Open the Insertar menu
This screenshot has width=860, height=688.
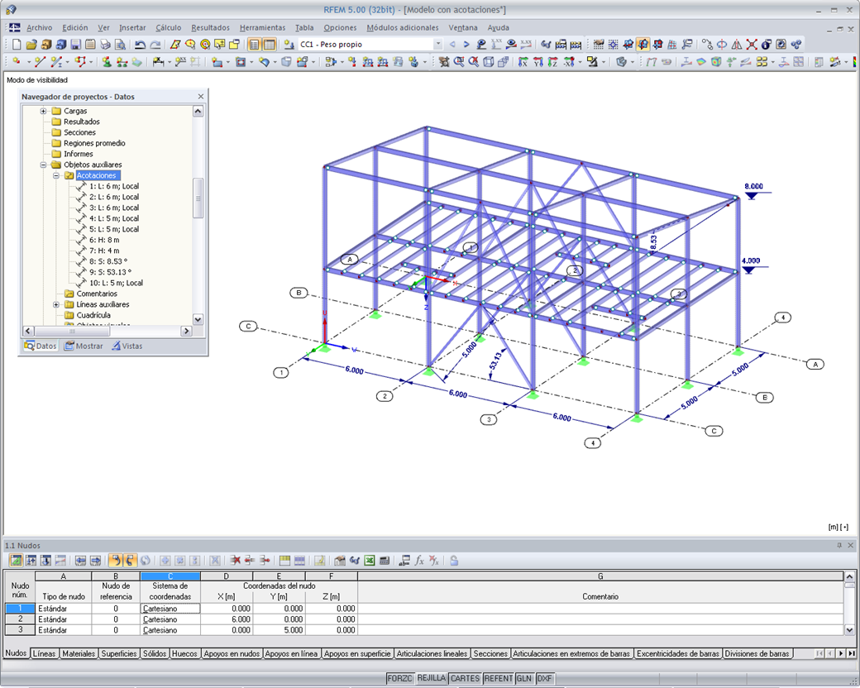coord(132,27)
